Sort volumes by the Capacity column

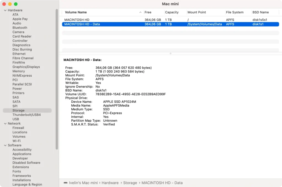(172, 12)
